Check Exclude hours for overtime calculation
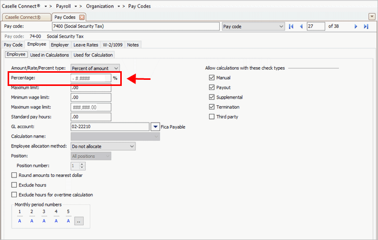Image resolution: width=378 pixels, height=240 pixels. [14, 195]
